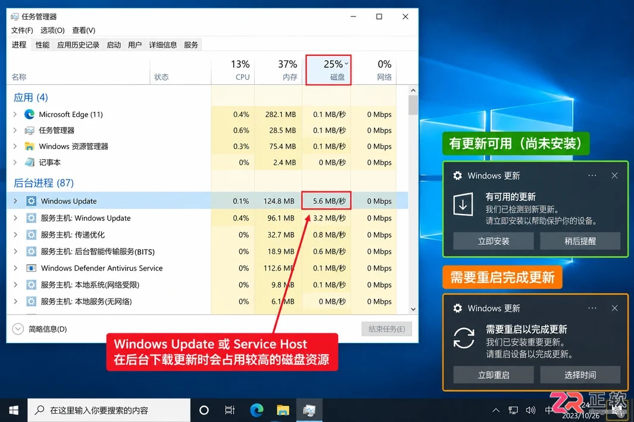Open File Explorer from the taskbar
The width and height of the screenshot is (634, 422).
tap(283, 410)
